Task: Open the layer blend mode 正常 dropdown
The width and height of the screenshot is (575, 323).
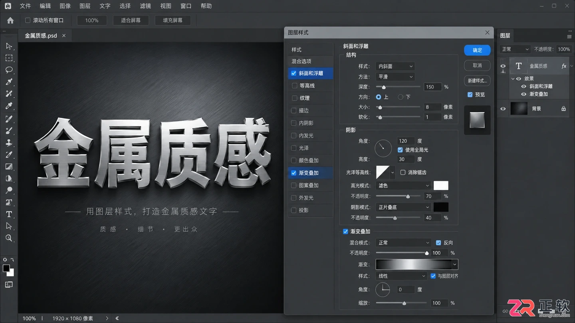Action: point(515,49)
